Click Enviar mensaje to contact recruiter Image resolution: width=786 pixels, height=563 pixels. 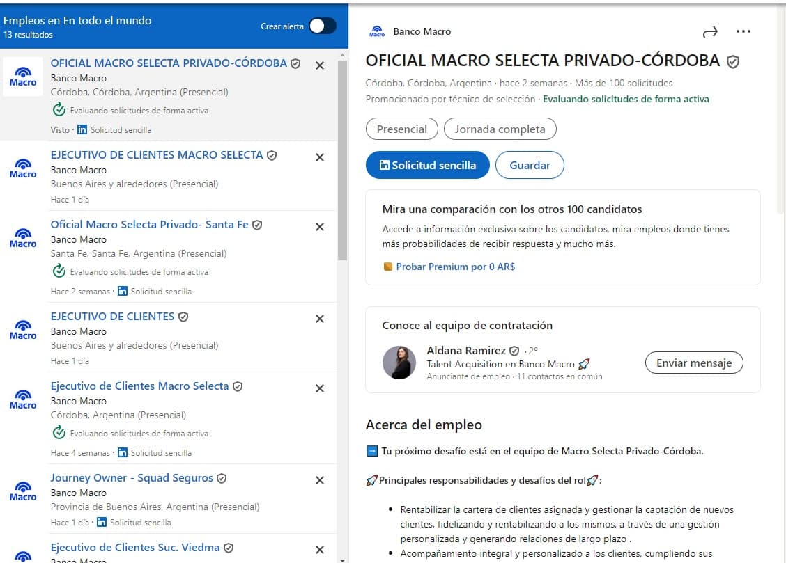(x=693, y=363)
